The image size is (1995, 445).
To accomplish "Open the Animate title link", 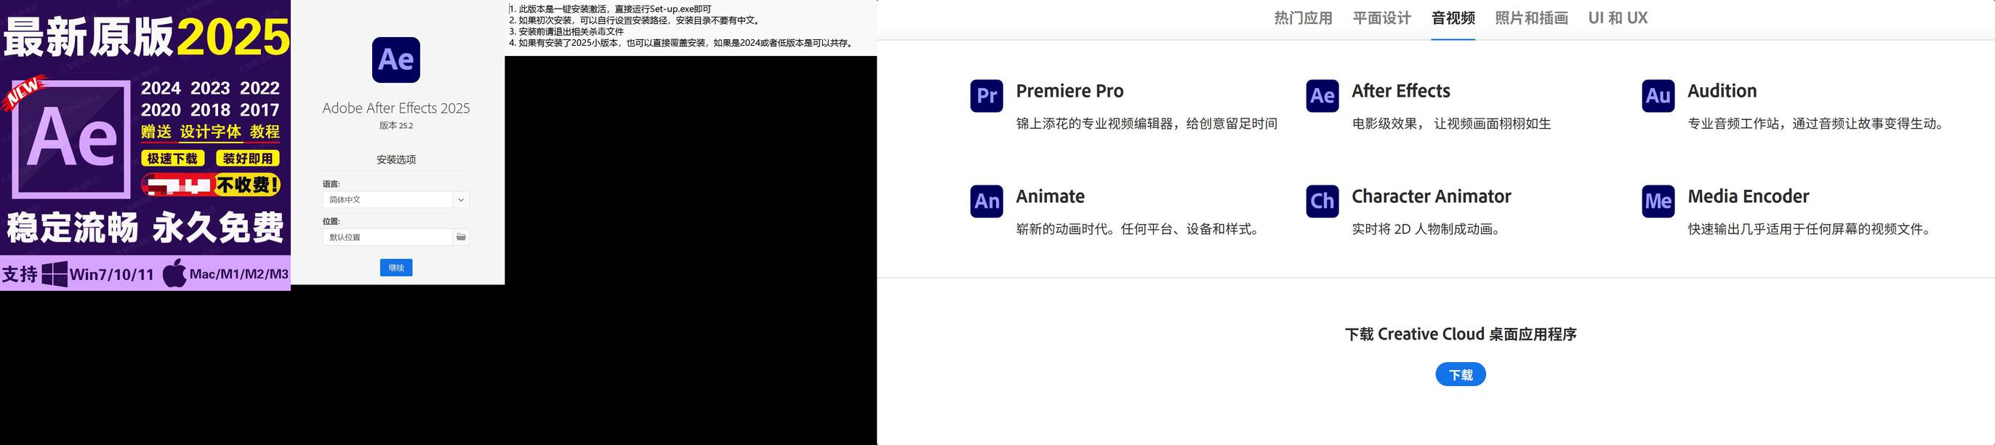I will [1050, 196].
